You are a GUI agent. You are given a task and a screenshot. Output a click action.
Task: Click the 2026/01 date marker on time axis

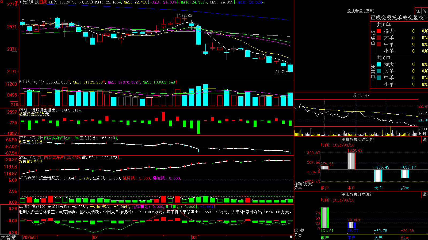coord(30,237)
